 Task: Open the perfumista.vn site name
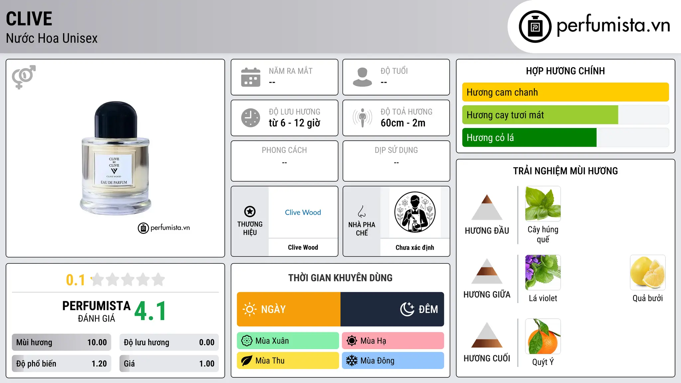click(613, 26)
